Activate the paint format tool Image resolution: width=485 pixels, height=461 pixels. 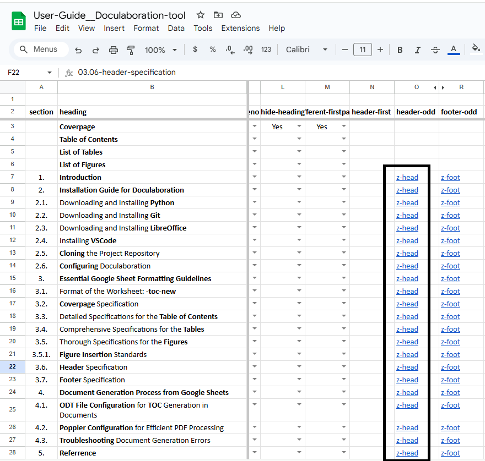(131, 50)
